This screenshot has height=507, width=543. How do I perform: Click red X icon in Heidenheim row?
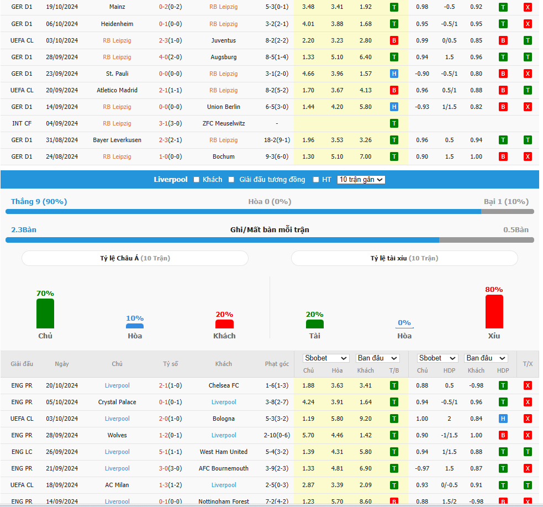528,24
